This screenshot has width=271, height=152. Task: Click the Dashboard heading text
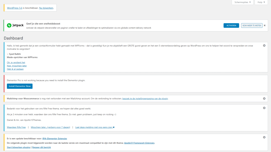(13, 38)
